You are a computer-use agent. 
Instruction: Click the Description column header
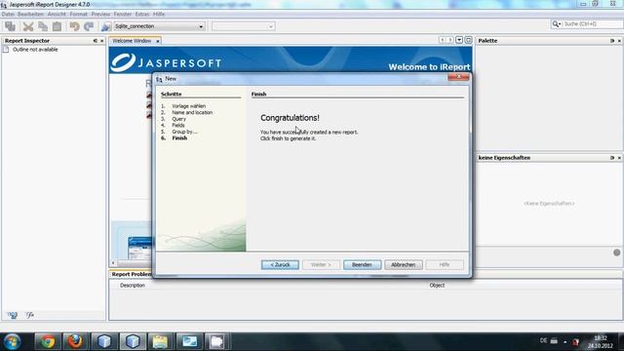(133, 286)
